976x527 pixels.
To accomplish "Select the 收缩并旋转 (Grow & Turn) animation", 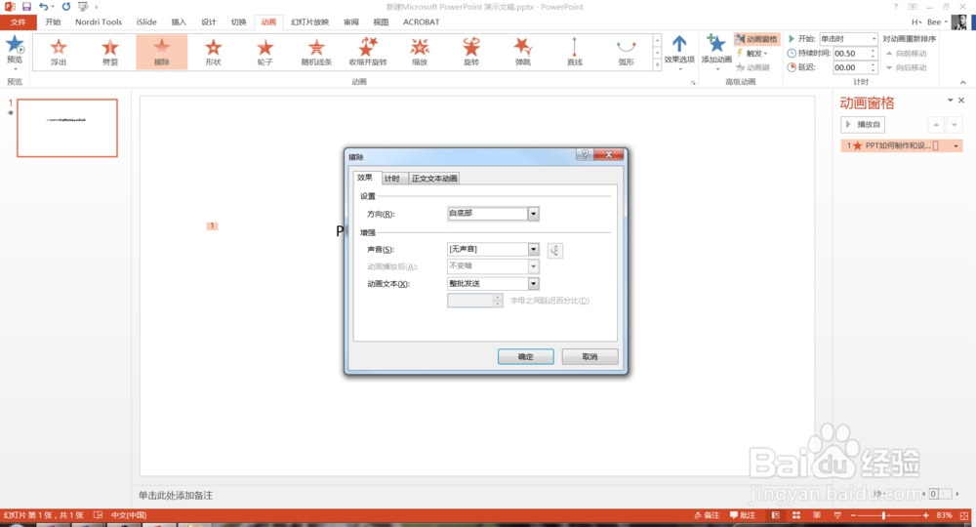I will point(368,52).
